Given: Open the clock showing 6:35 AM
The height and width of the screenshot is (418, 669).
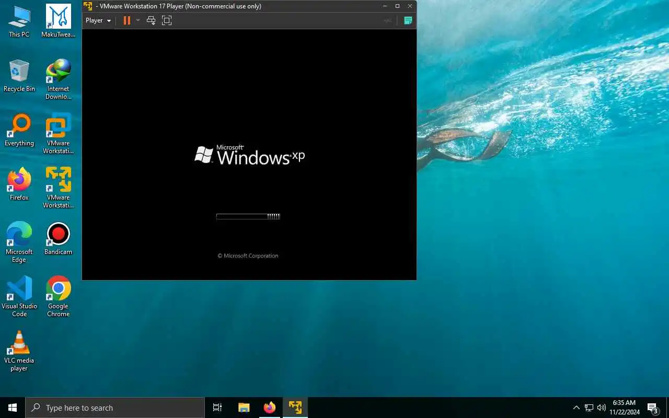Looking at the screenshot, I should pos(624,408).
